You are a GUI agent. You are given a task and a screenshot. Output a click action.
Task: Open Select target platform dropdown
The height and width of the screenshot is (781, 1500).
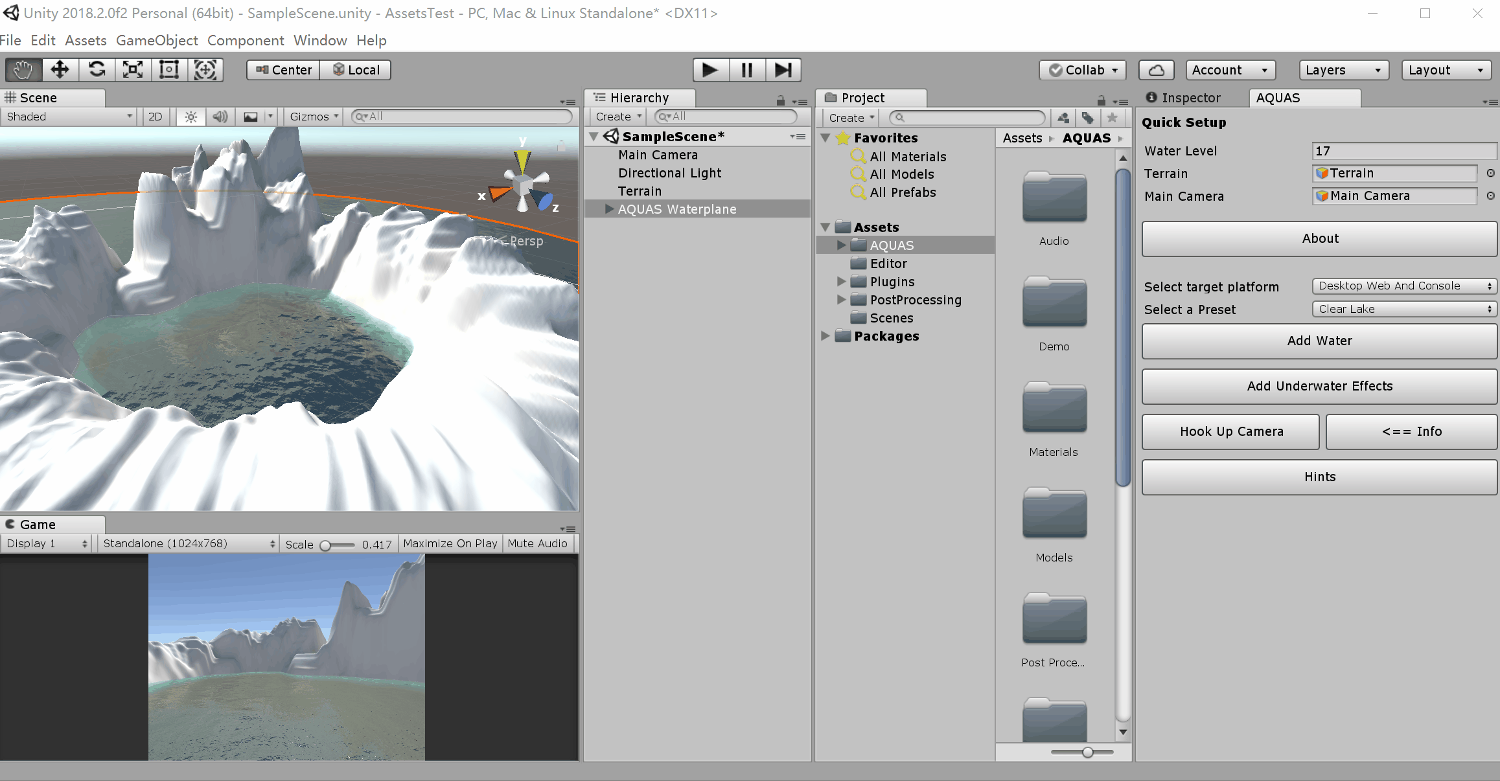1404,286
